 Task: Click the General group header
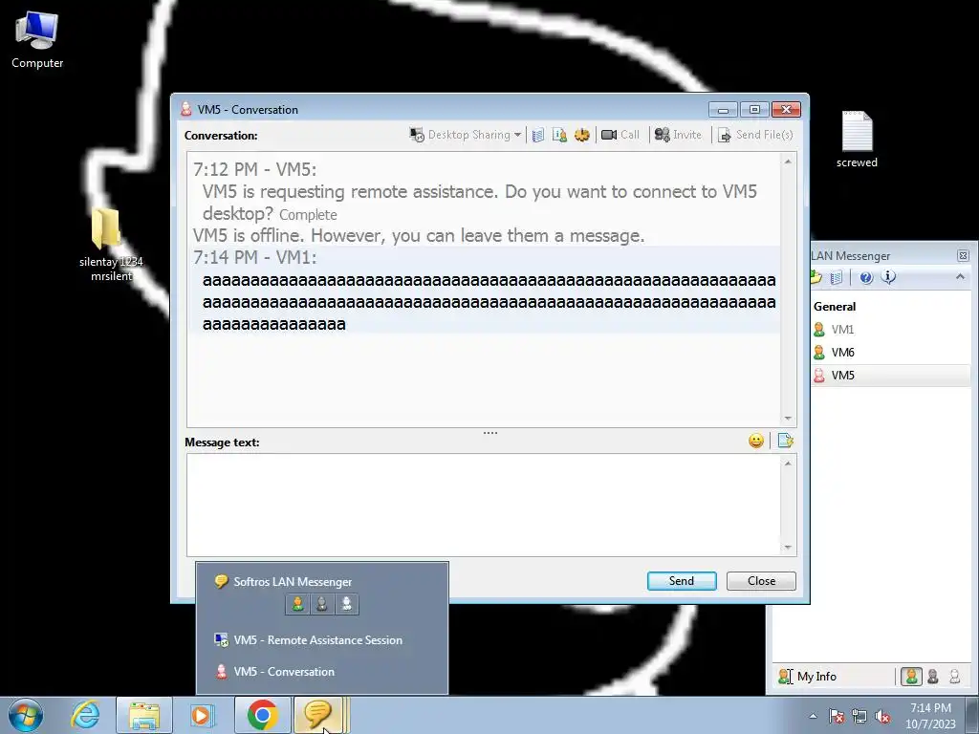pos(835,307)
